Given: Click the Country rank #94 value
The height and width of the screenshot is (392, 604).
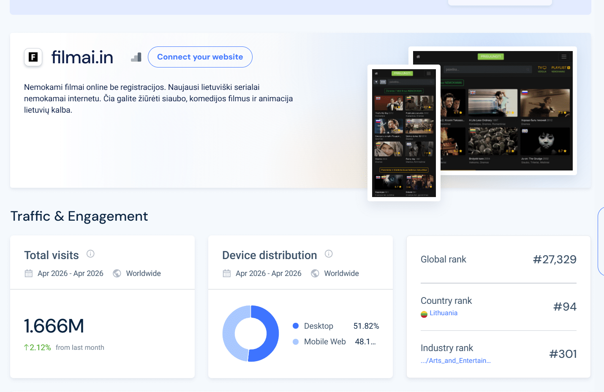Looking at the screenshot, I should (565, 307).
